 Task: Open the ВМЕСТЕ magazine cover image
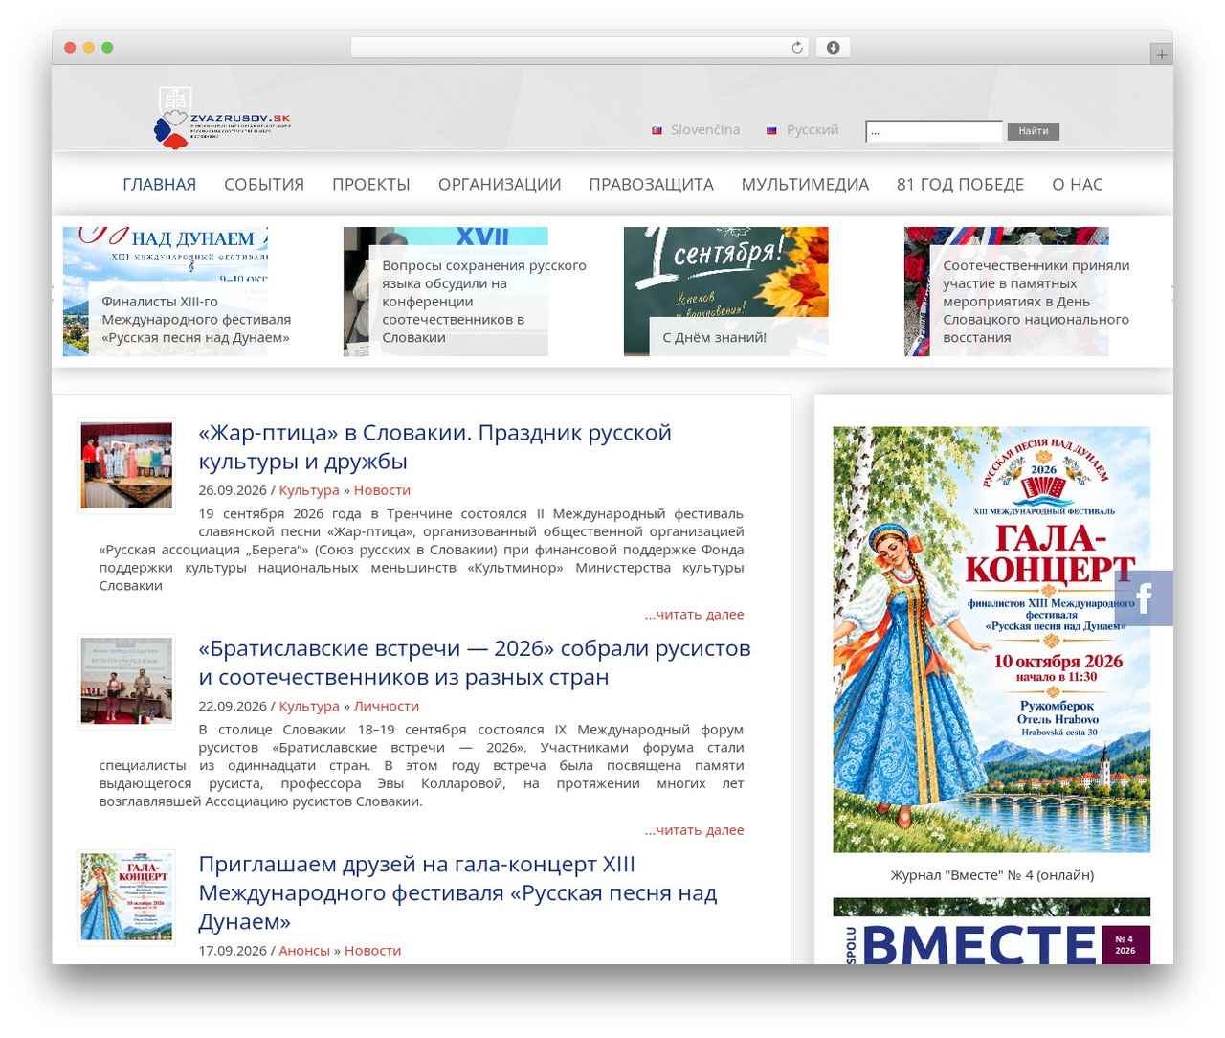[x=991, y=931]
